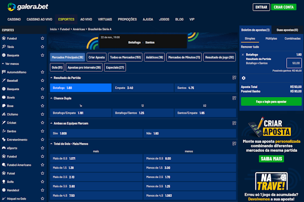
Task: Toggle favorite star for Dardos
Action: (x=43, y=131)
